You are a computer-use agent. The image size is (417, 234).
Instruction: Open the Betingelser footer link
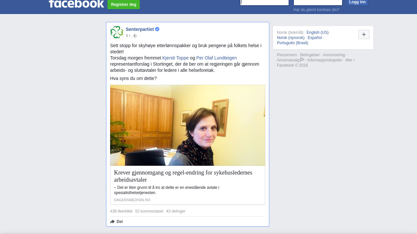310,55
